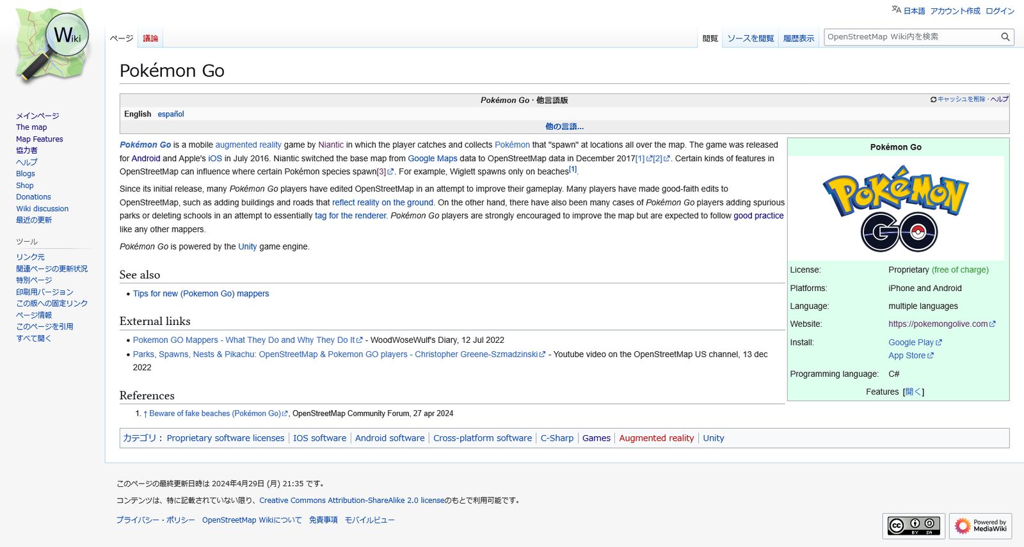Open the Google Play install link
Viewport: 1024px width, 547px height.
pos(915,342)
